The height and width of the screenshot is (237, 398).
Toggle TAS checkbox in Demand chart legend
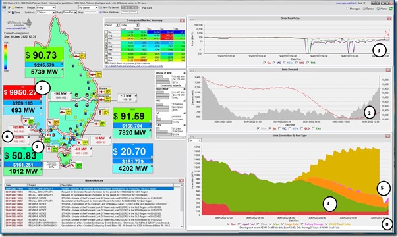(x=313, y=128)
